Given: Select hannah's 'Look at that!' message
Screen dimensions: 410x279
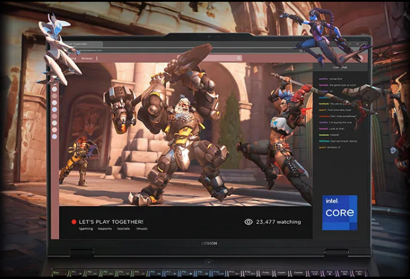Looking at the screenshot, I should pyautogui.click(x=331, y=129).
